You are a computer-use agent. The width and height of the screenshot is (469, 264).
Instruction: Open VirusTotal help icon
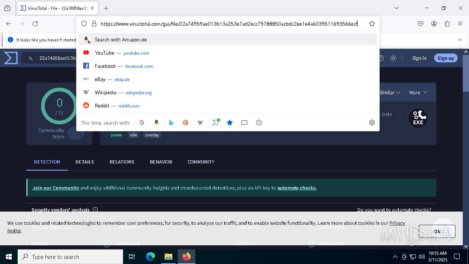click(381, 58)
